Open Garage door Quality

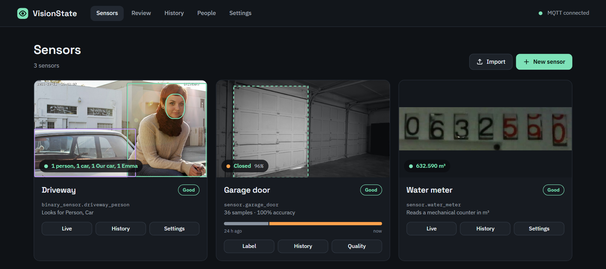(357, 246)
